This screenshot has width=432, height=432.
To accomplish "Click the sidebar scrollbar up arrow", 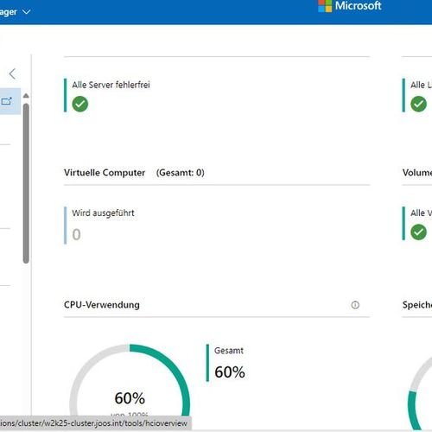I will [x=26, y=96].
